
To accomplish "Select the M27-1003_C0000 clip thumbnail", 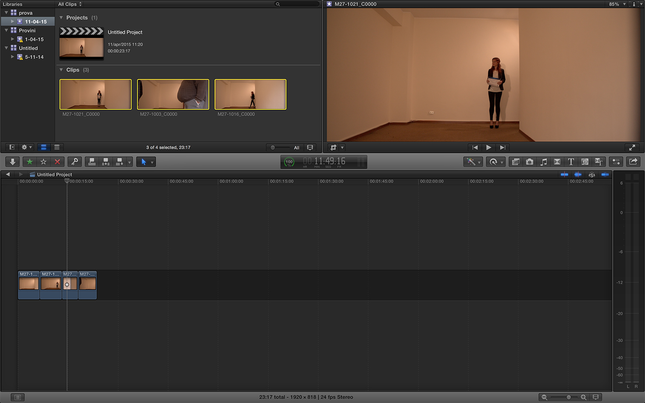I will tap(173, 94).
